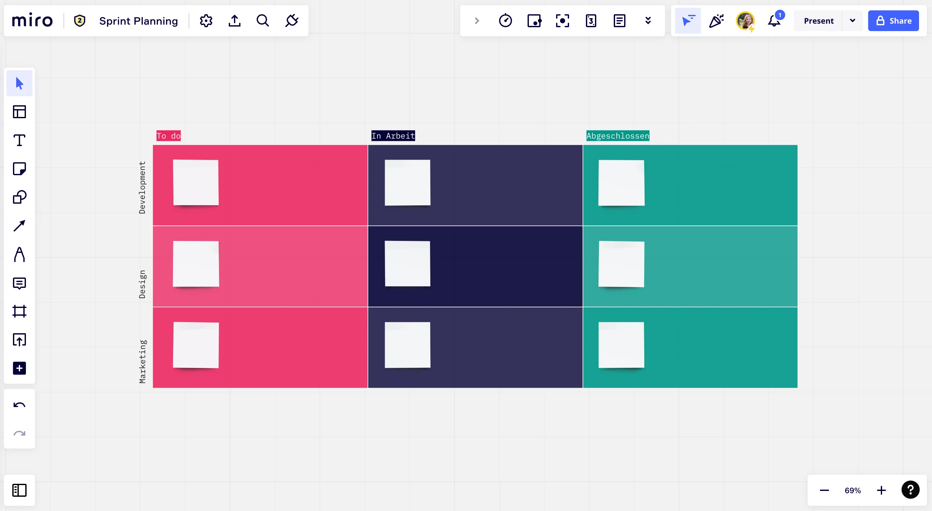Screen dimensions: 932x511
Task: Expand more apps double-chevron
Action: point(648,21)
